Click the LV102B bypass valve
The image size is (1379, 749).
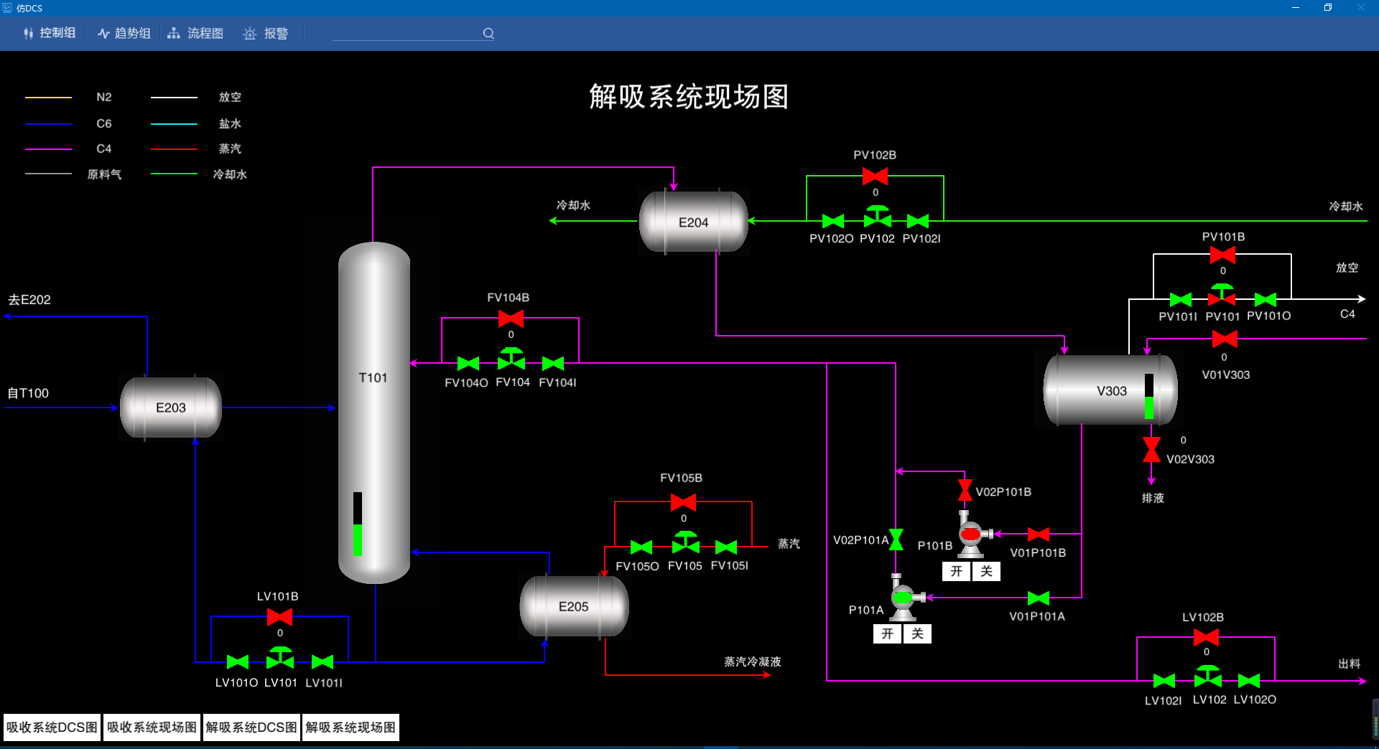tap(1206, 637)
